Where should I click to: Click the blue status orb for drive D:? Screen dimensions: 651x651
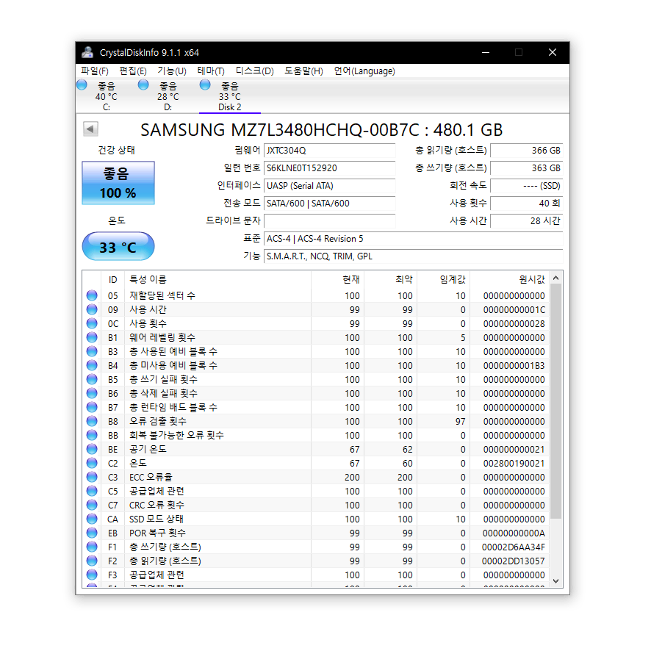click(x=143, y=84)
